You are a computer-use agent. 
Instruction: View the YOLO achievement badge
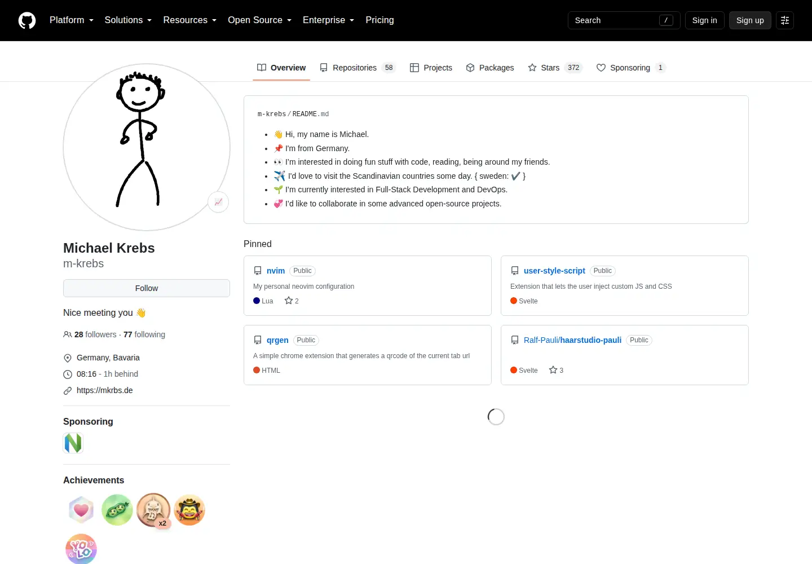81,549
